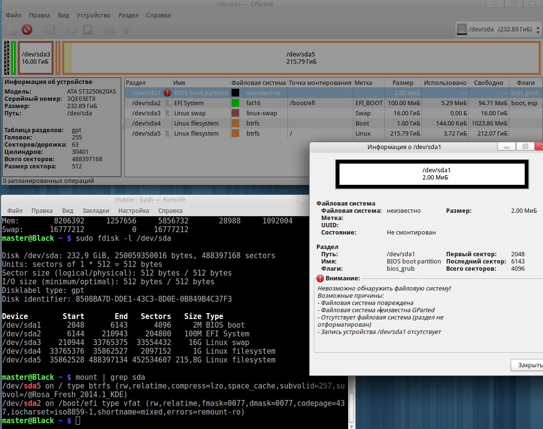Image resolution: width=543 pixels, height=429 pixels.
Task: Click the Paste partition clipboard icon
Action: click(x=87, y=29)
